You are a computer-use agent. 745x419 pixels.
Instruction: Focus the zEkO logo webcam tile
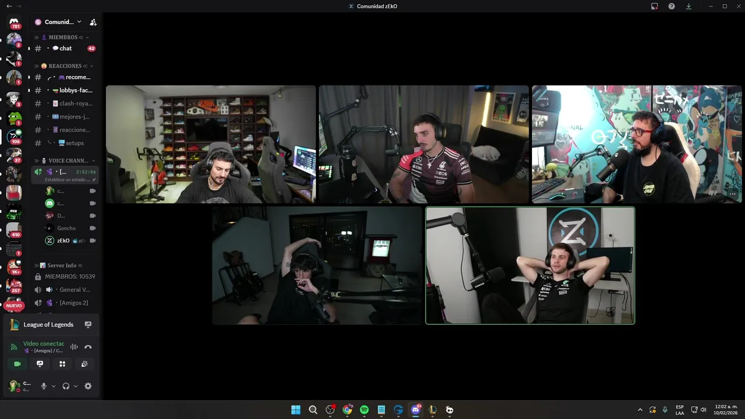click(x=530, y=265)
